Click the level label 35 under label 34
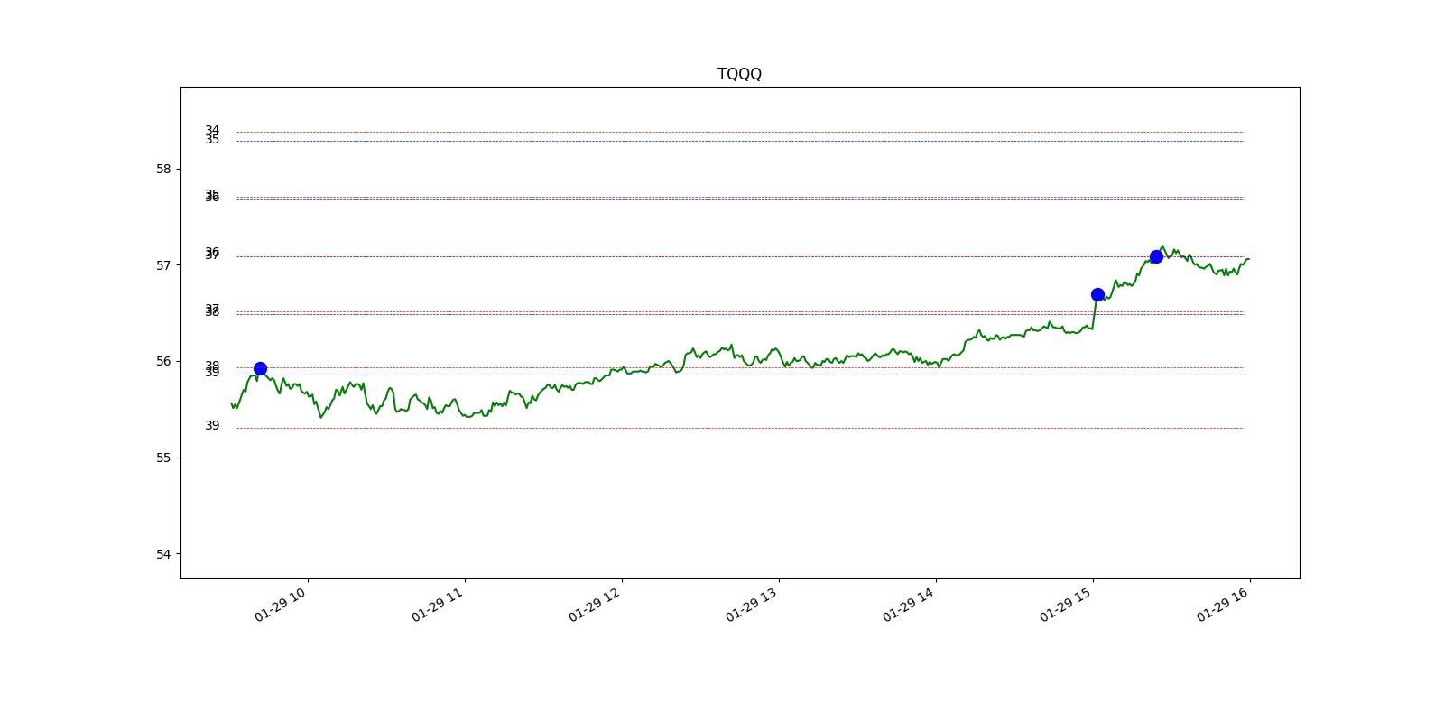 [212, 140]
